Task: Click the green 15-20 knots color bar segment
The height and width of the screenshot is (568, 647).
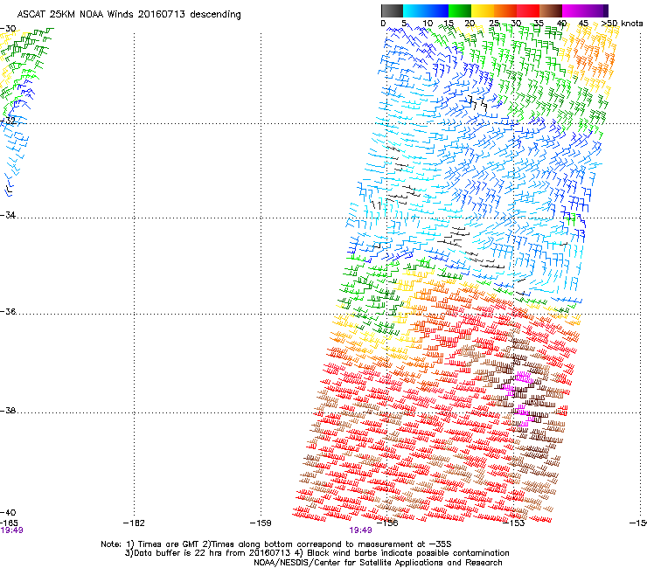Action: (460, 10)
